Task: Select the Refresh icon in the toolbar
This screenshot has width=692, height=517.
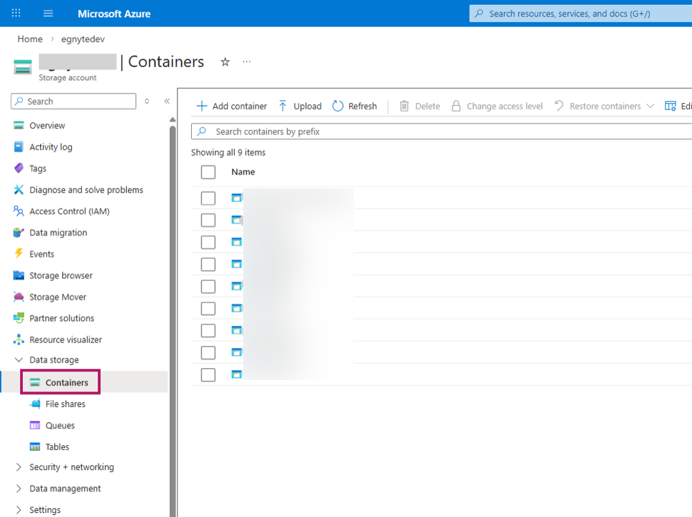Action: 338,105
